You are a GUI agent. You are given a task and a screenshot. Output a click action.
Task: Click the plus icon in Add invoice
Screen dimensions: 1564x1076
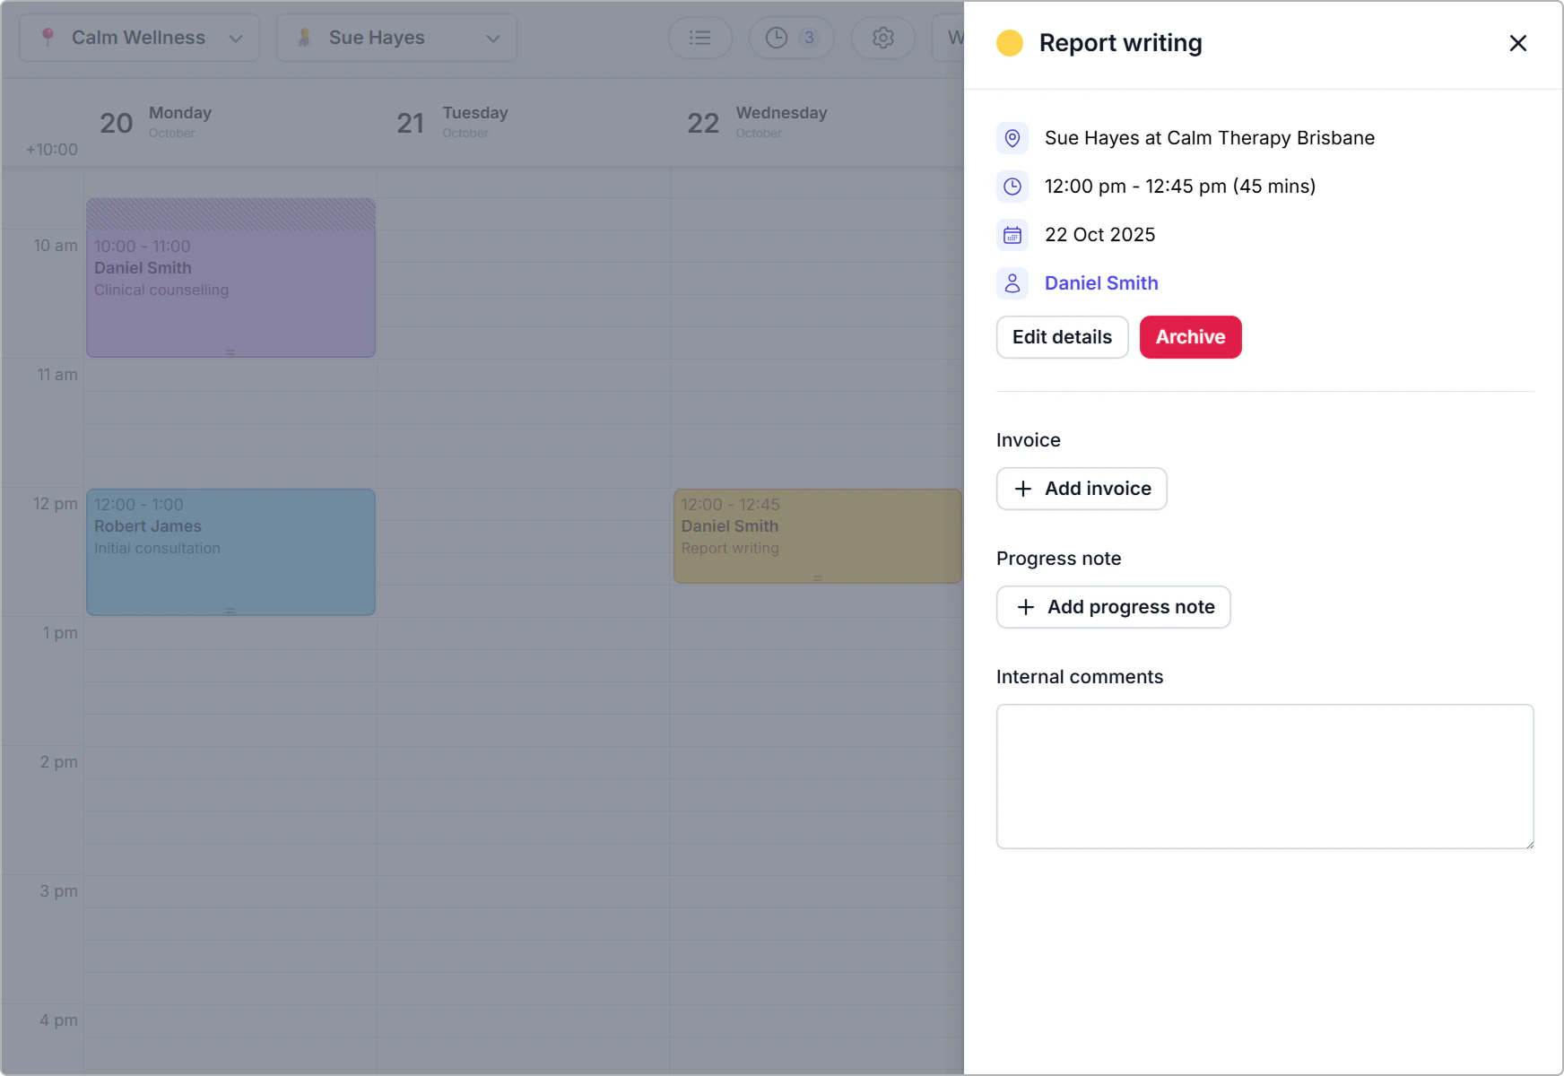click(x=1022, y=489)
